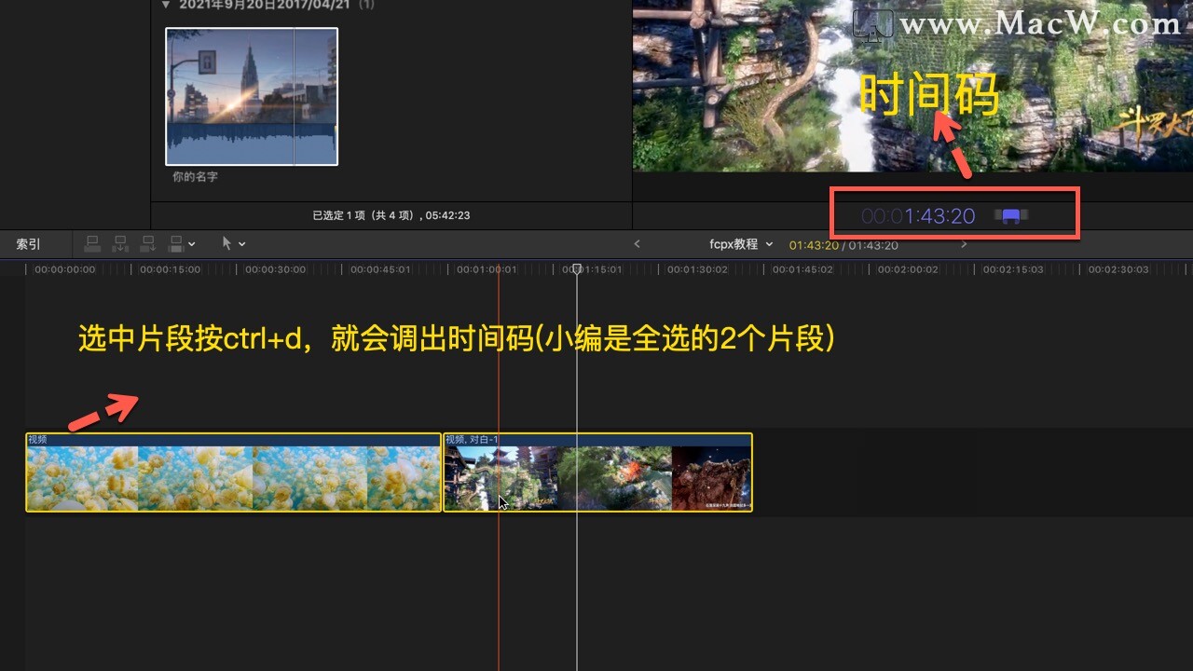Select the arrow Select tool
The image size is (1193, 671).
coord(226,244)
